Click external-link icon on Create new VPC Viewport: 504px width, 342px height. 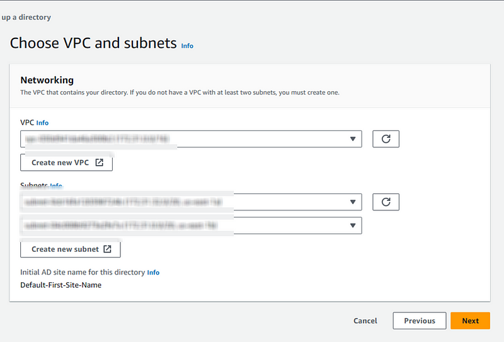(x=100, y=162)
